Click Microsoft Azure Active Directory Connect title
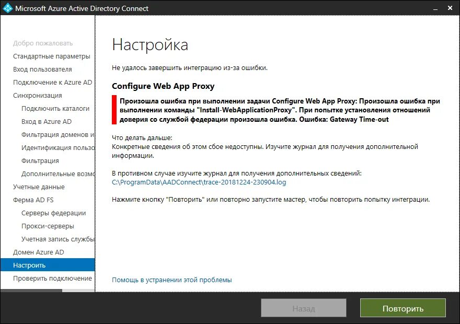The width and height of the screenshot is (460, 324). (x=82, y=8)
